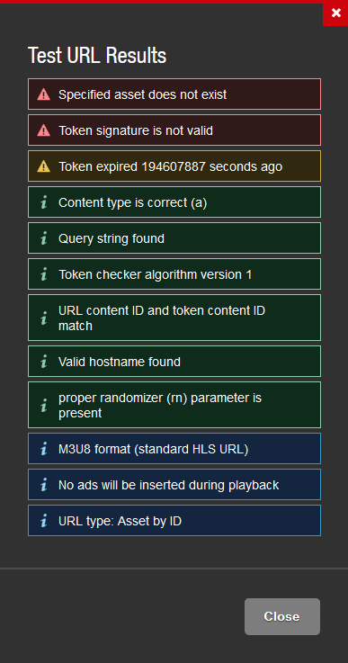Click the 'Test URL Results' heading
This screenshot has height=663, width=348.
(x=97, y=56)
